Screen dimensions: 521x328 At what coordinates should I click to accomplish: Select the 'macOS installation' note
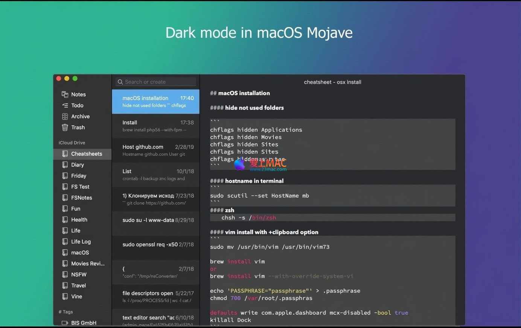point(155,102)
